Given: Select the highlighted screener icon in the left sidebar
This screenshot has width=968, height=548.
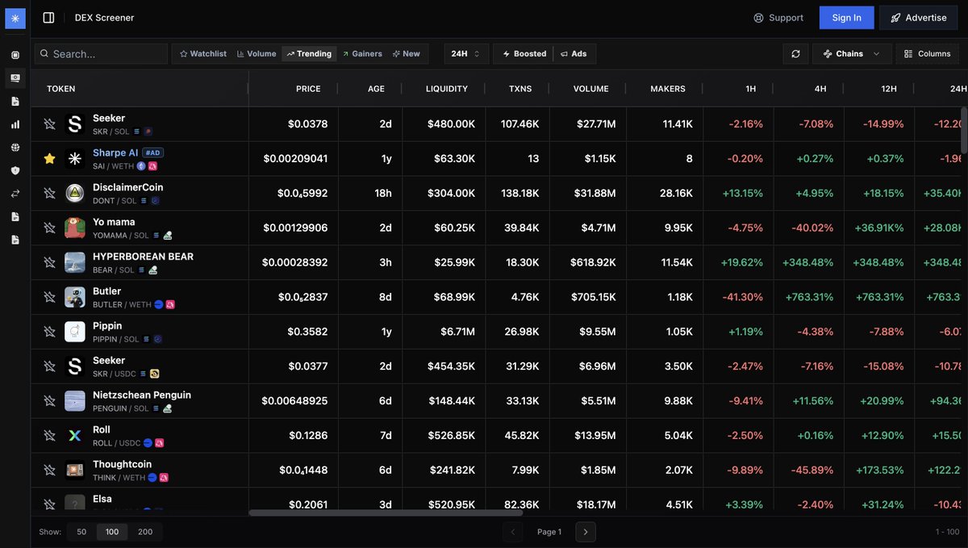Looking at the screenshot, I should point(15,78).
